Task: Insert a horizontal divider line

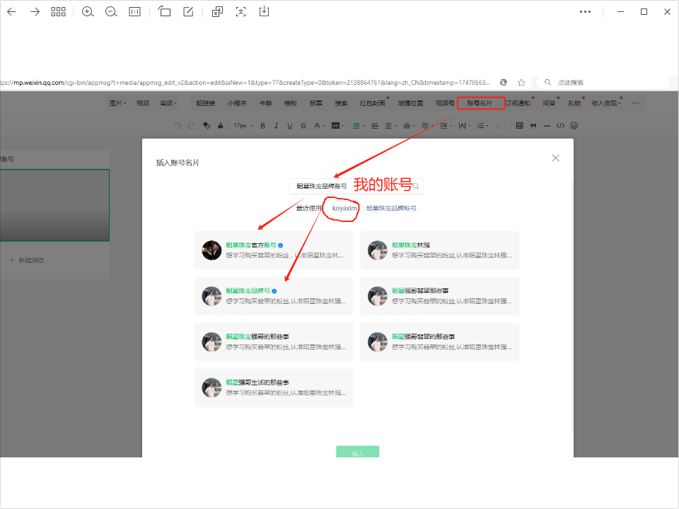Action: [547, 126]
